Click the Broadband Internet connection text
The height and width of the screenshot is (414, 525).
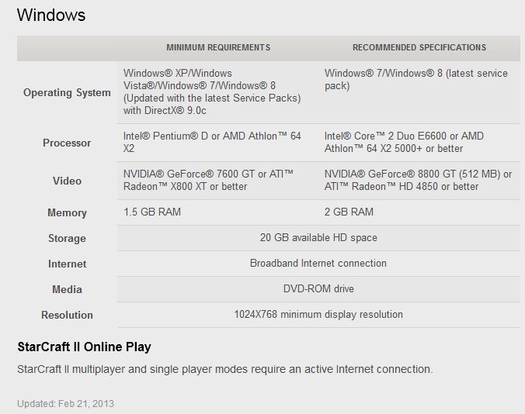pos(318,263)
